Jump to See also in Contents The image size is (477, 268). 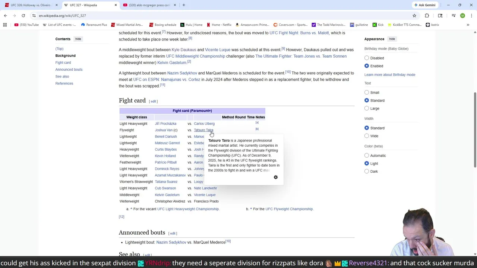[x=62, y=77]
